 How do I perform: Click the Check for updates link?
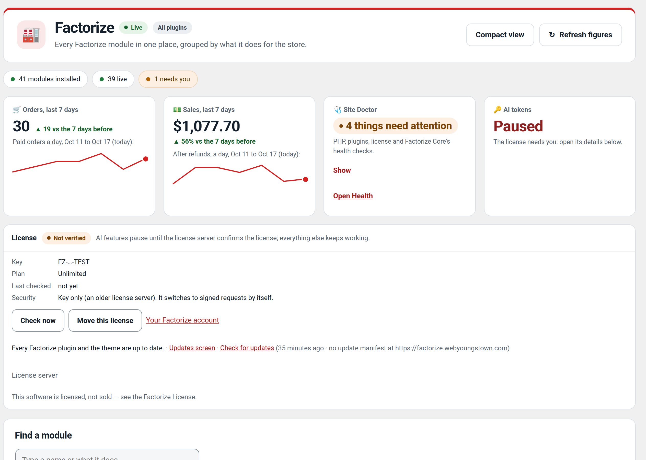point(247,348)
